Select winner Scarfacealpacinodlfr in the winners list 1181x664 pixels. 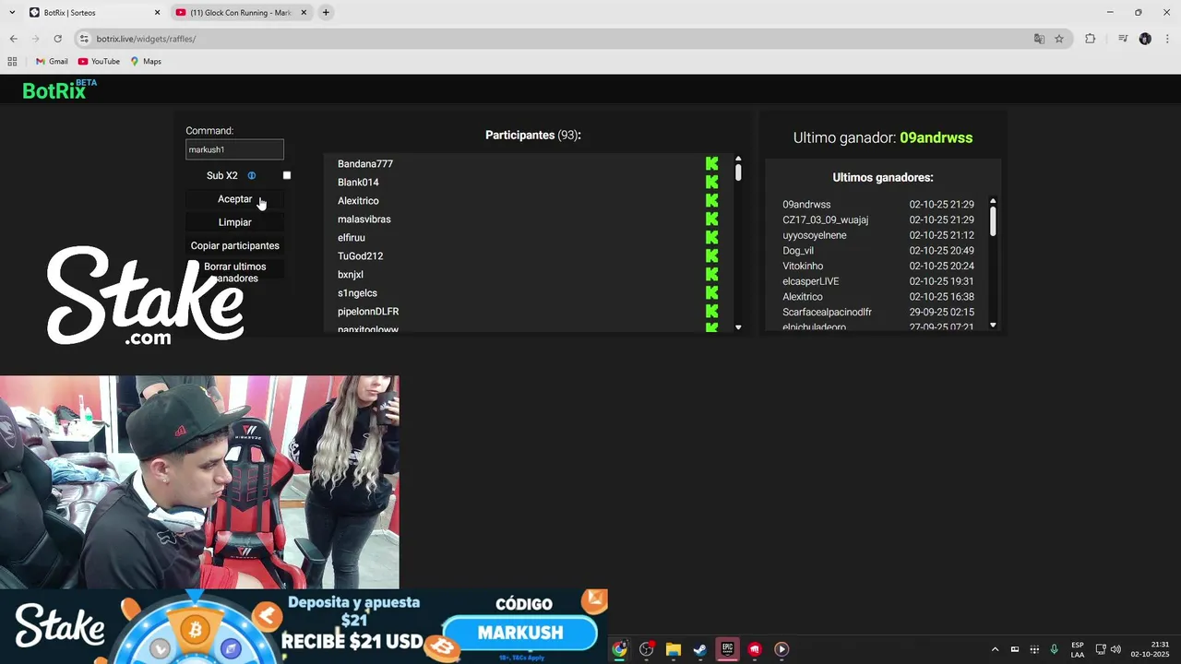click(827, 313)
